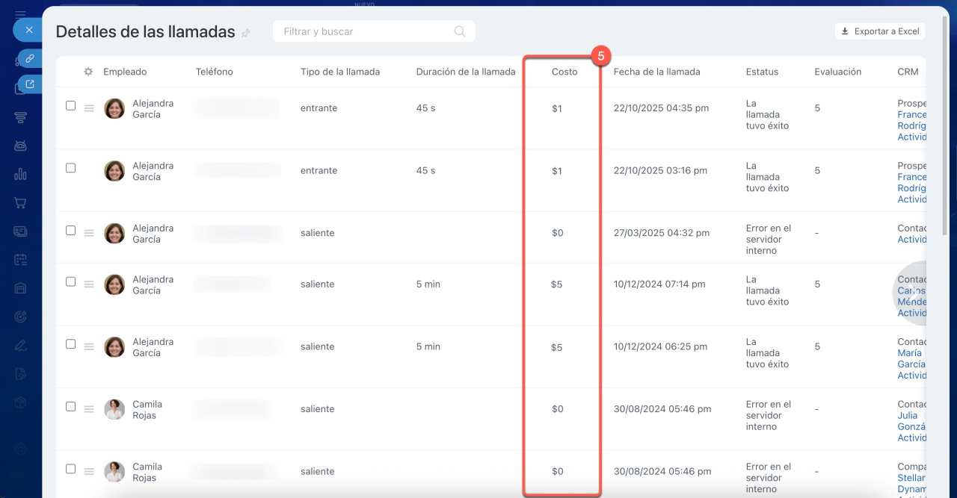Open table column settings gear
Image resolution: width=957 pixels, height=498 pixels.
click(88, 72)
